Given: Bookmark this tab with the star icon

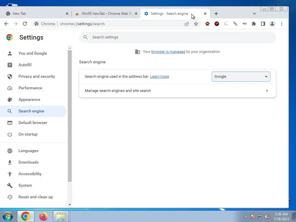Looking at the screenshot, I should (x=196, y=24).
